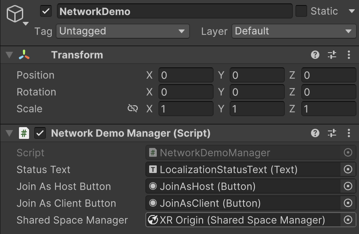Image resolution: width=359 pixels, height=234 pixels.
Task: Open object picker for Join As Host Button
Action: click(x=348, y=186)
